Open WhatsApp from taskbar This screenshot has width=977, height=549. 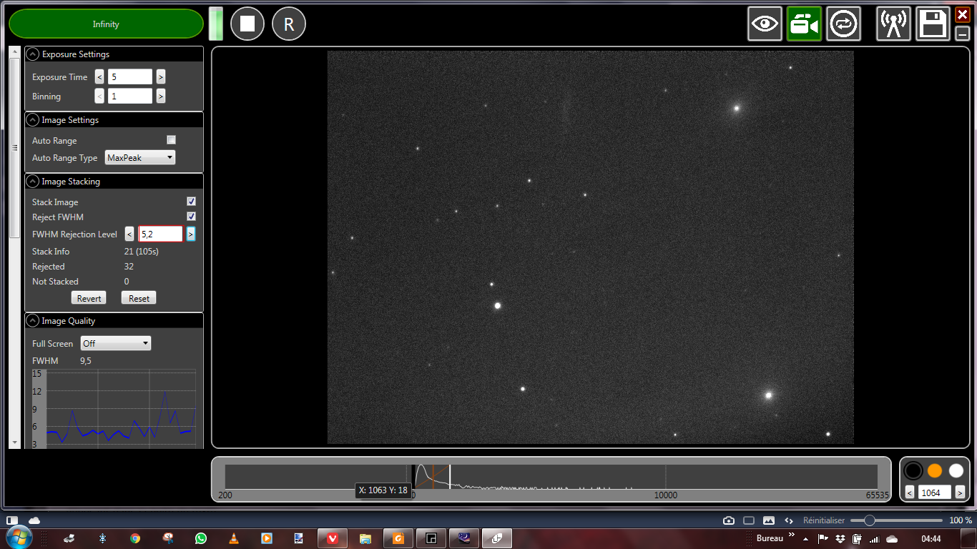point(201,538)
